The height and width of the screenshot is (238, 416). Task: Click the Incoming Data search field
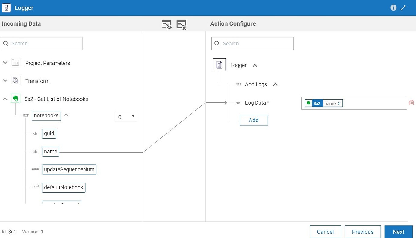[41, 43]
